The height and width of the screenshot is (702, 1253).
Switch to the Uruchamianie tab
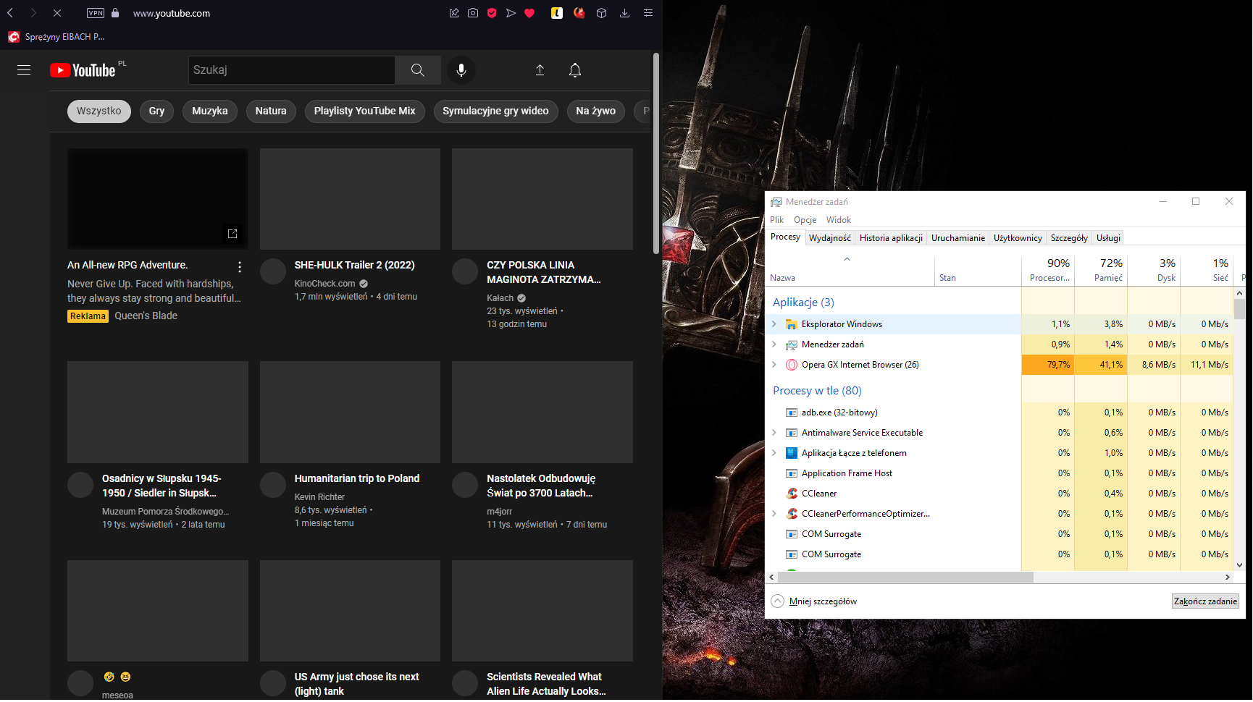pyautogui.click(x=958, y=238)
